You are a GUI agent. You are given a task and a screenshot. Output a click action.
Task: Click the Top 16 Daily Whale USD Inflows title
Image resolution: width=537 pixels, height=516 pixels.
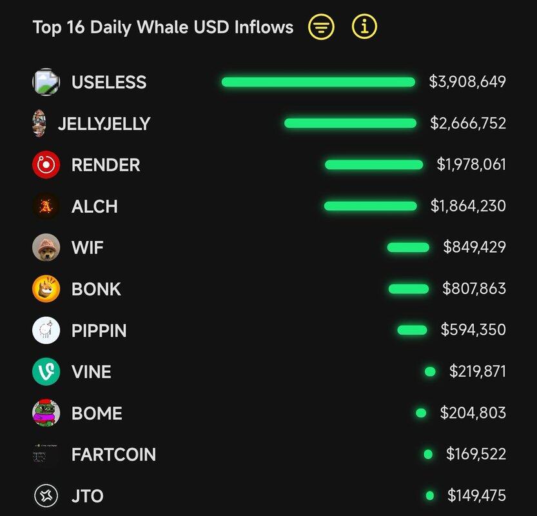point(163,27)
